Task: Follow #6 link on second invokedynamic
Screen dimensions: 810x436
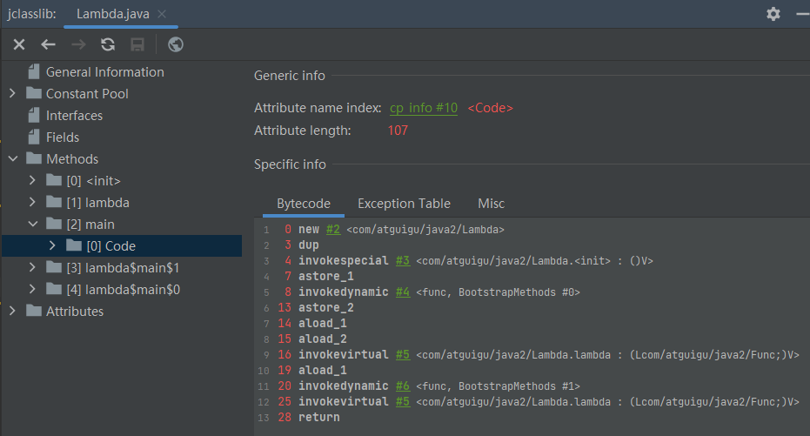Action: click(x=403, y=386)
